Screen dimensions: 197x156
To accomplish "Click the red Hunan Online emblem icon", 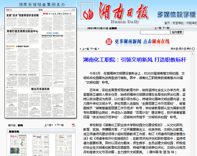I will (x=109, y=41).
